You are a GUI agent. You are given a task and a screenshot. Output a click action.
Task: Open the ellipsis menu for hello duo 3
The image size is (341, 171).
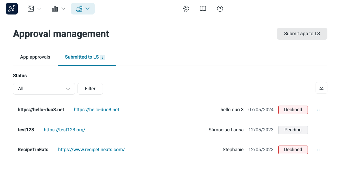point(317,110)
